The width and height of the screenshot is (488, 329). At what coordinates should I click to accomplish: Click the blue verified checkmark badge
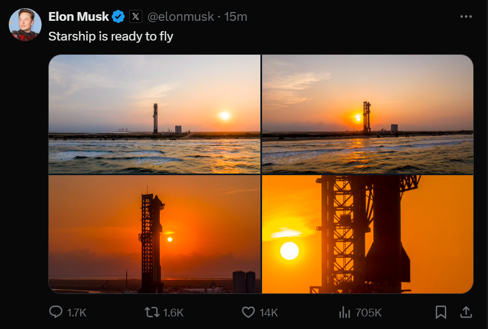(x=119, y=17)
